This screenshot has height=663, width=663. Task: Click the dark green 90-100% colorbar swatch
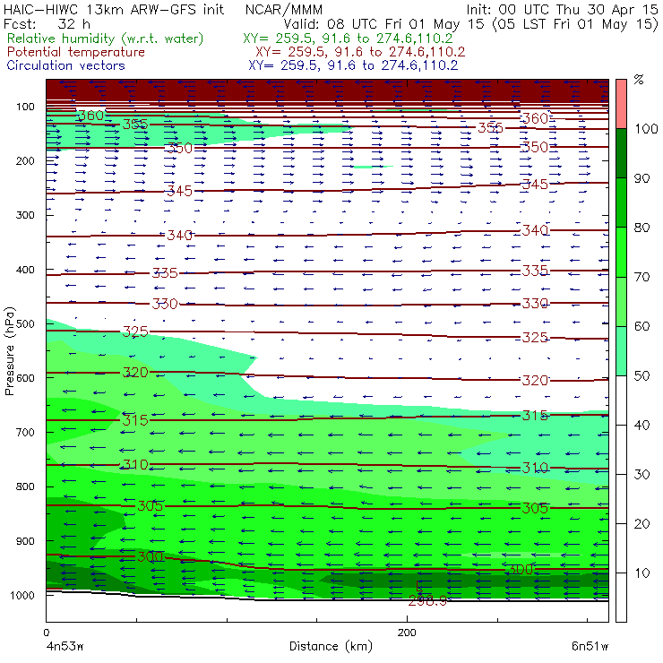coord(621,153)
